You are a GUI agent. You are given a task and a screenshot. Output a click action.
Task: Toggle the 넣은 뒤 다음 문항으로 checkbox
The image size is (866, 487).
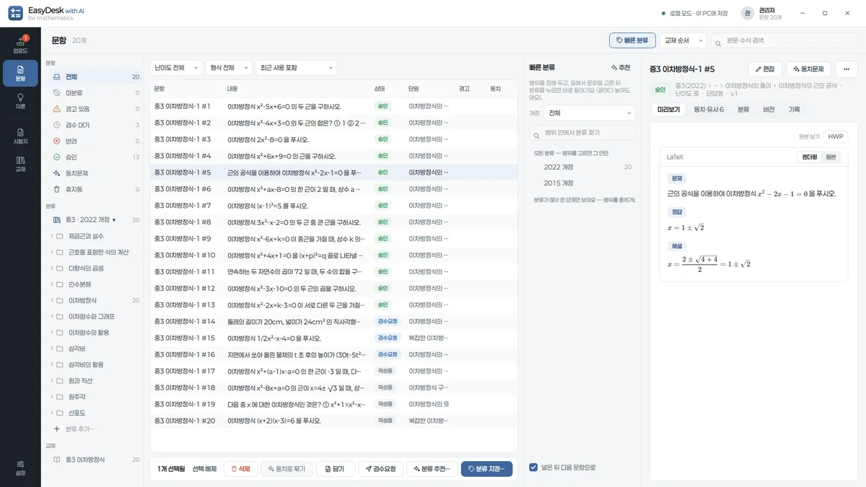tap(533, 467)
